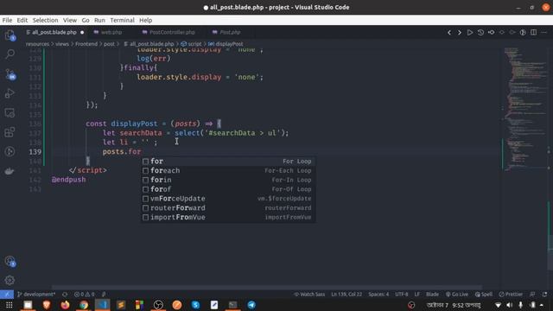This screenshot has width=553, height=311.
Task: Open the Run and Debug view
Action: 10,93
